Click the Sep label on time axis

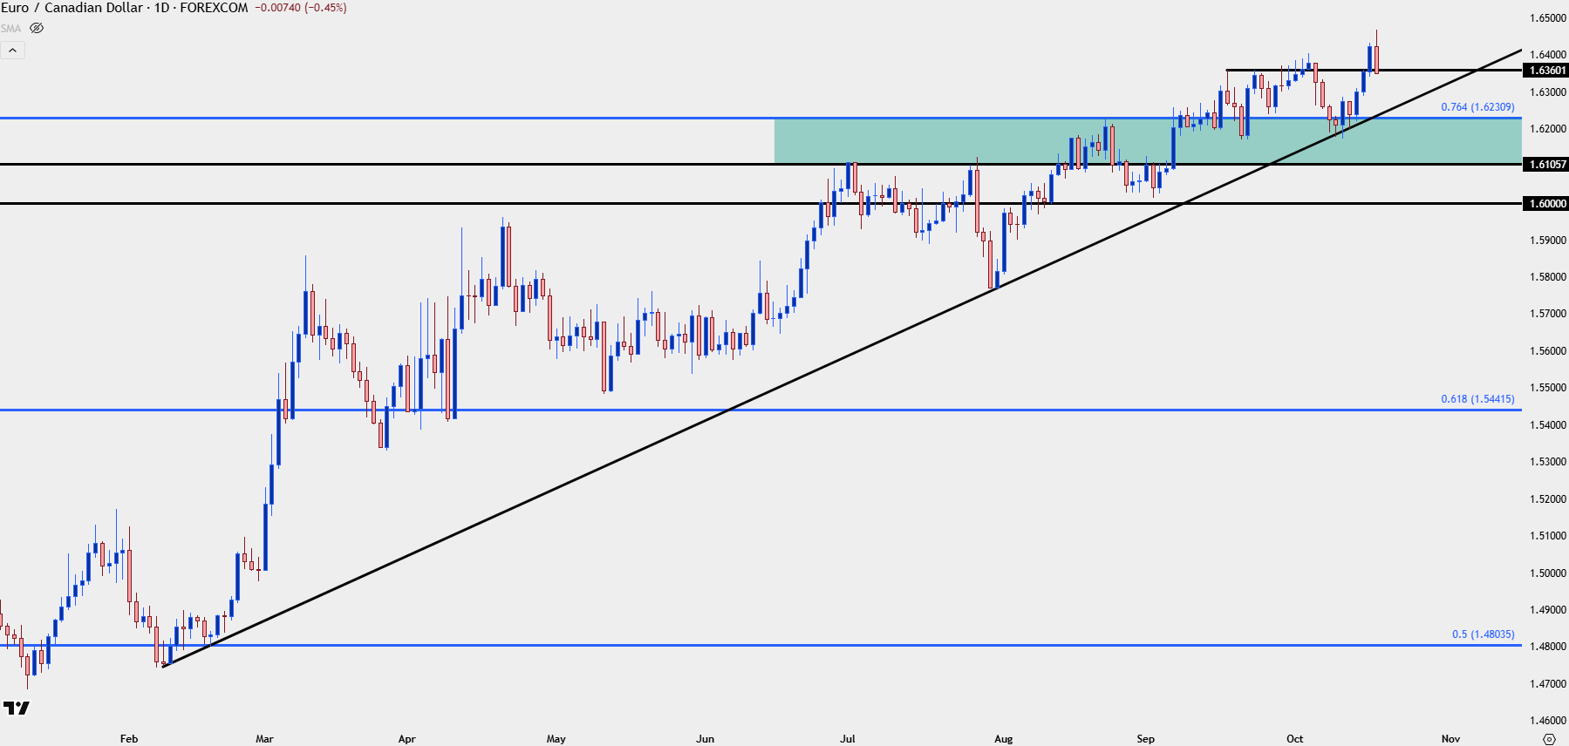(x=1145, y=739)
